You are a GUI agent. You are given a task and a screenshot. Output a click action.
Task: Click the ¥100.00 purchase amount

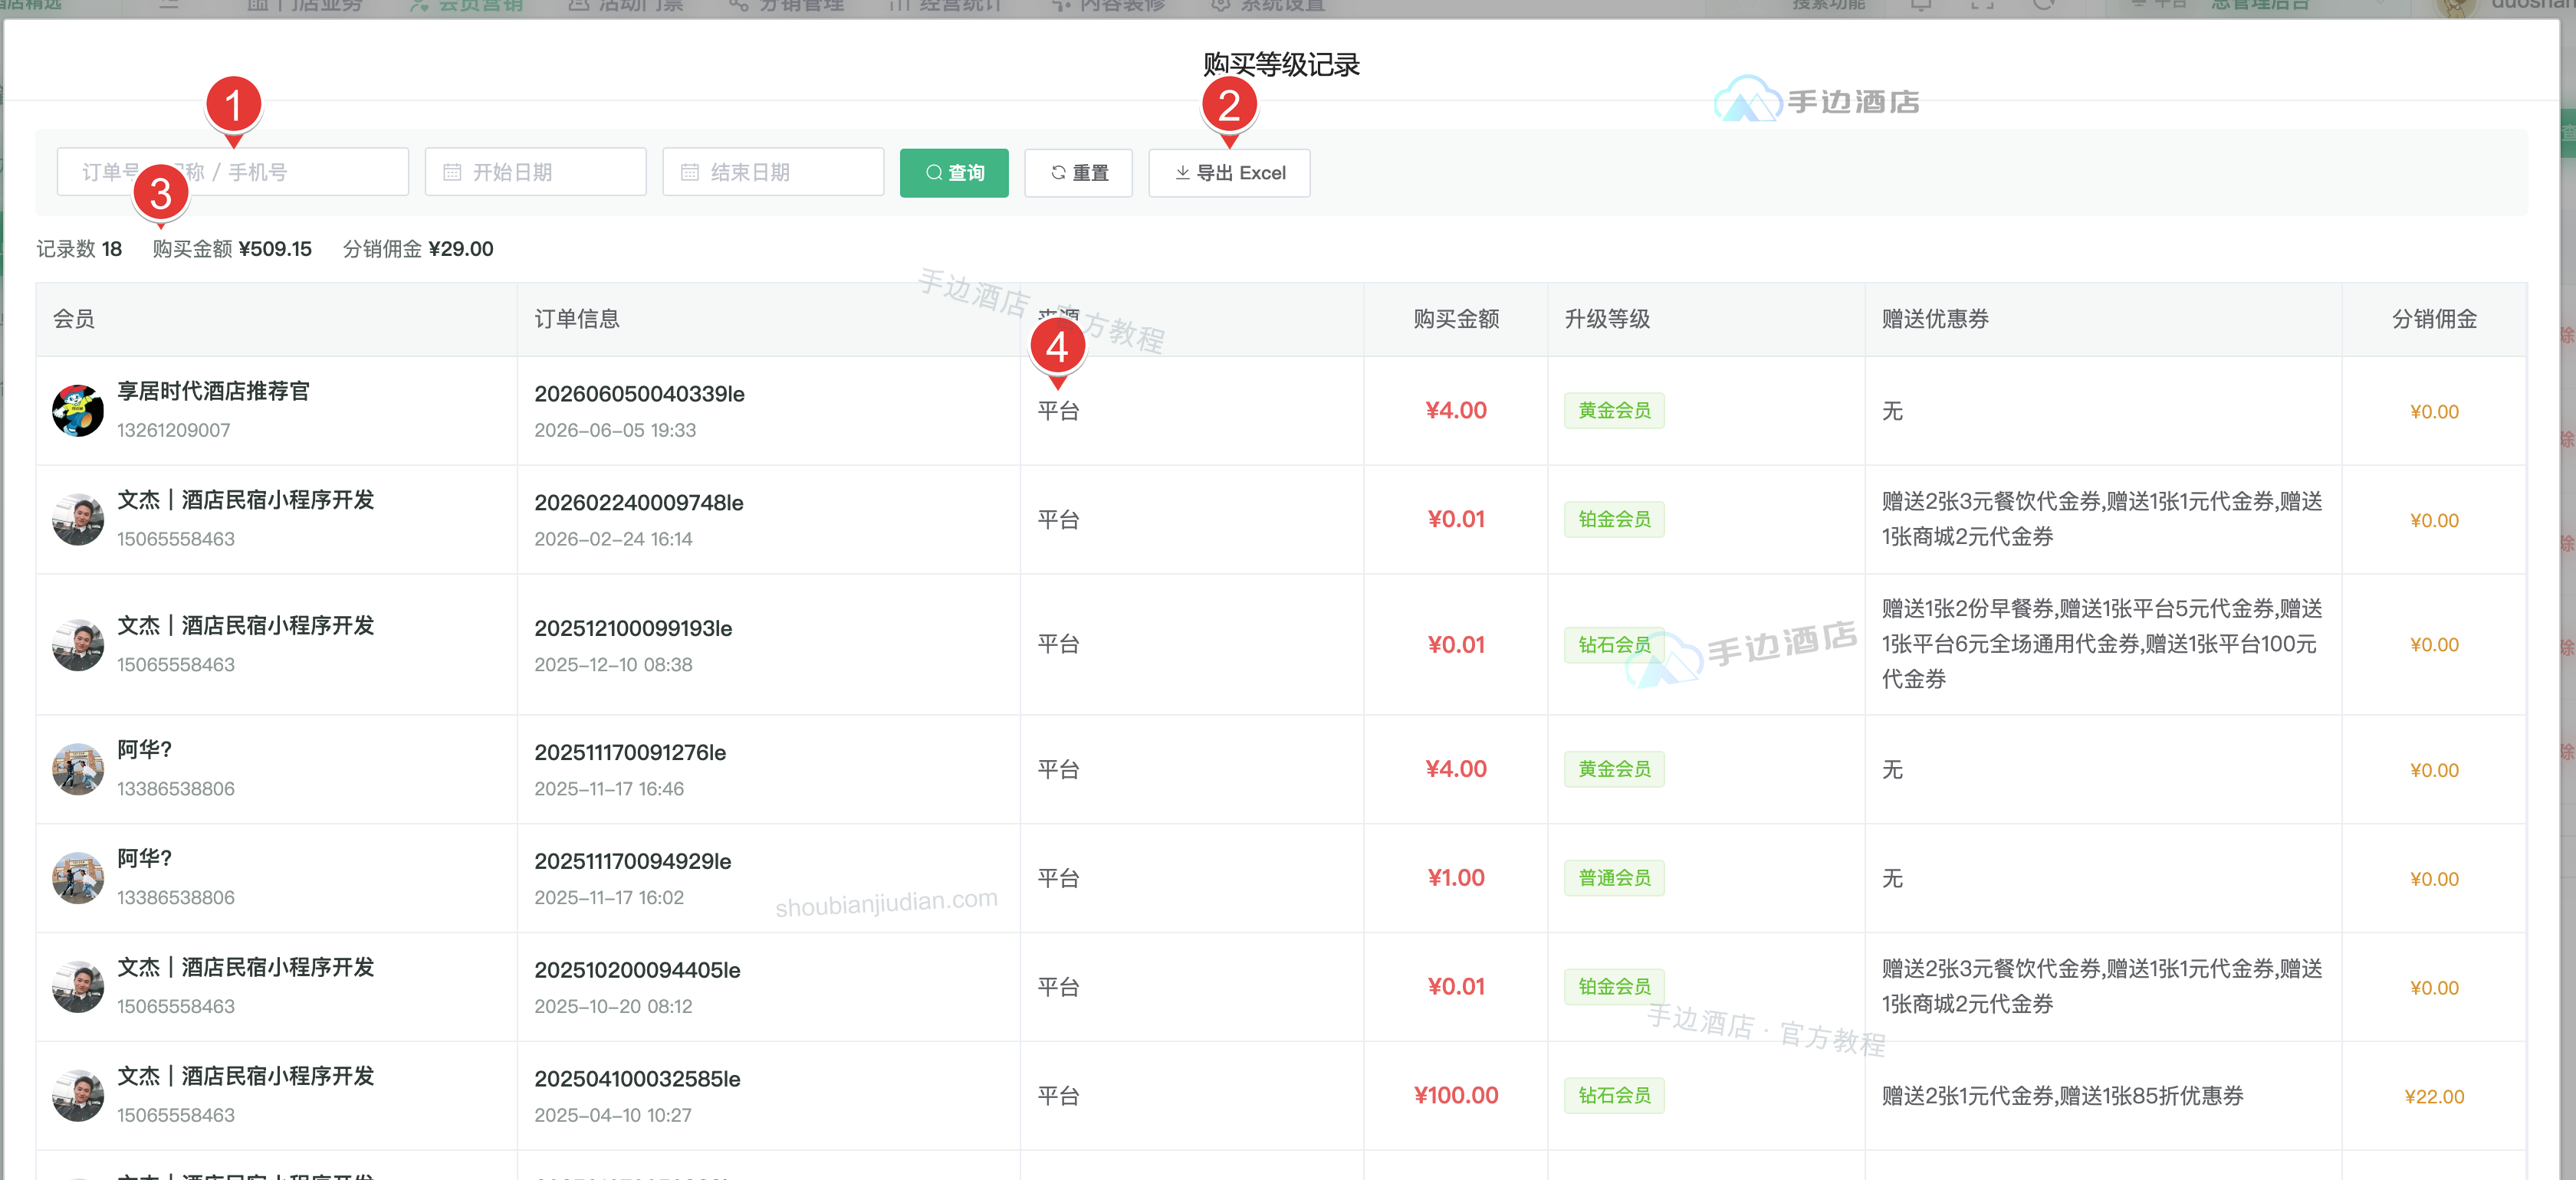(1456, 1096)
